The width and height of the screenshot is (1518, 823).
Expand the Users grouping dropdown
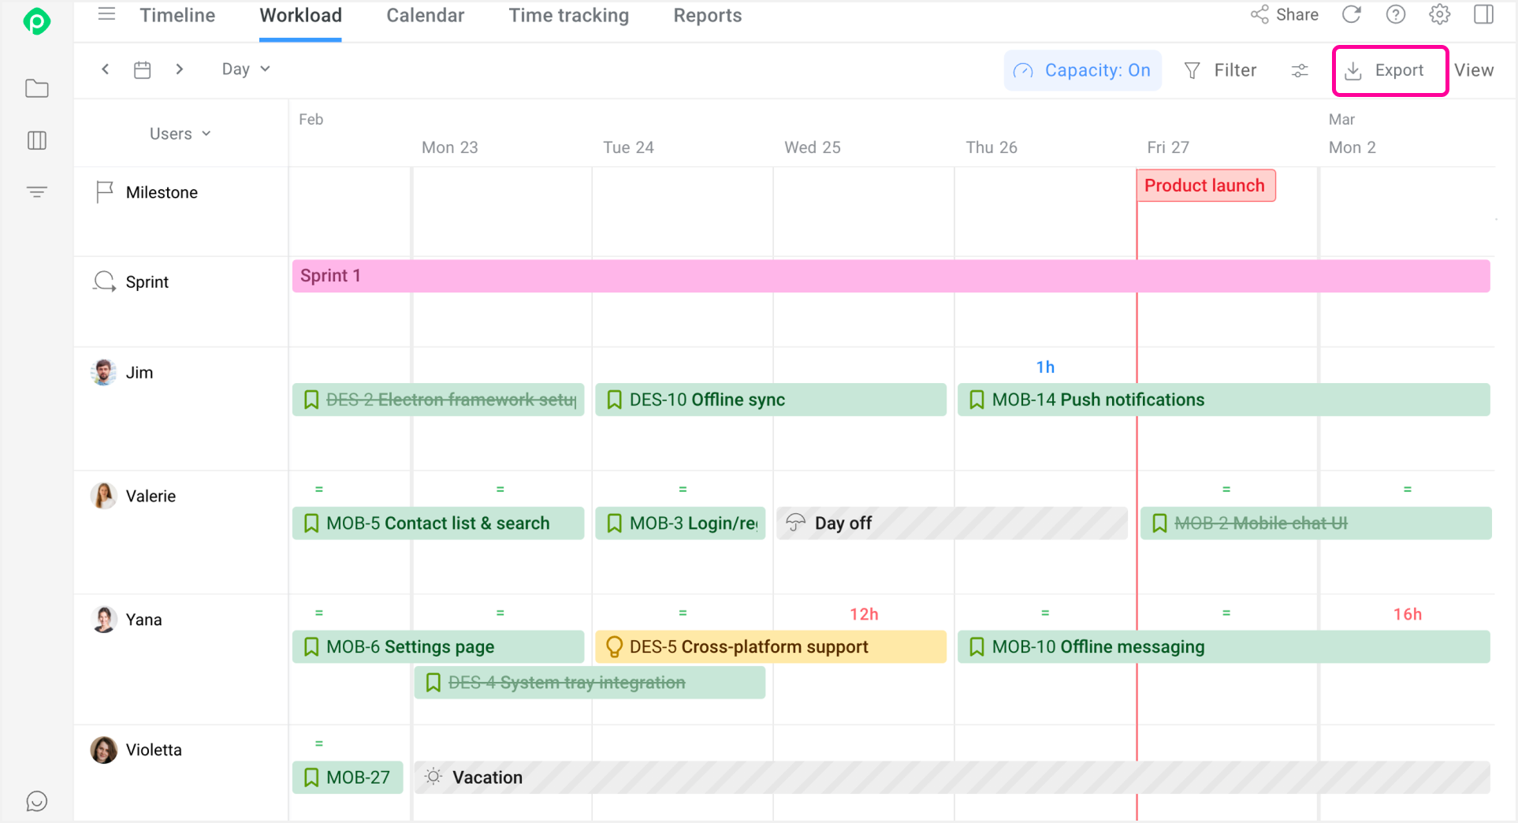click(180, 133)
